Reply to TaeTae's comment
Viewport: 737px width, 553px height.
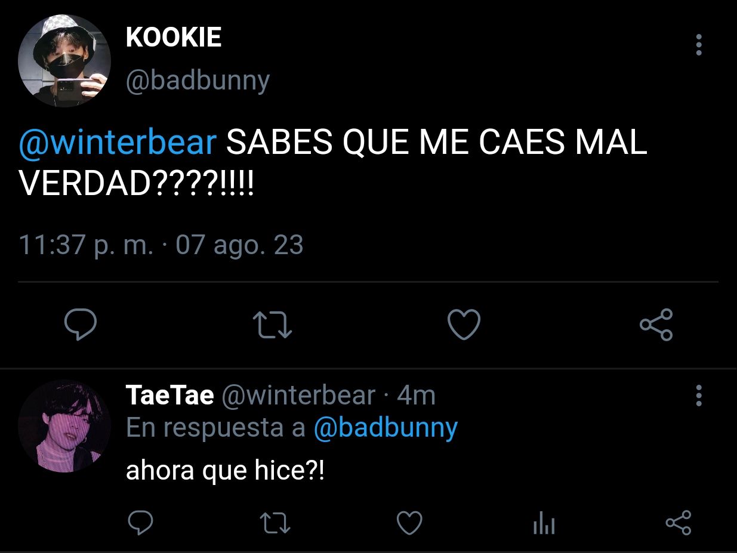pyautogui.click(x=141, y=523)
